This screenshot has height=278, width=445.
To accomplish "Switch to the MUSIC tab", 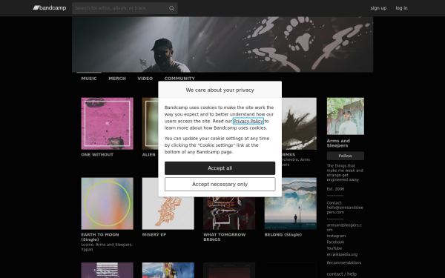I will [89, 79].
